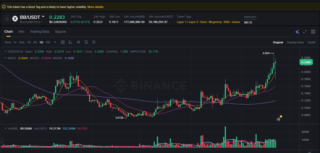
Task: Select the 1W timeframe
Action: [48, 42]
